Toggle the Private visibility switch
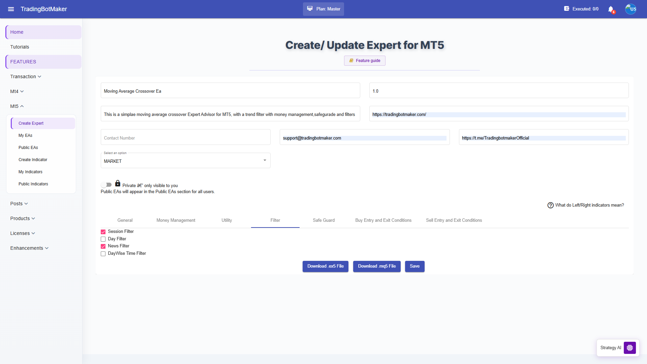 106,185
